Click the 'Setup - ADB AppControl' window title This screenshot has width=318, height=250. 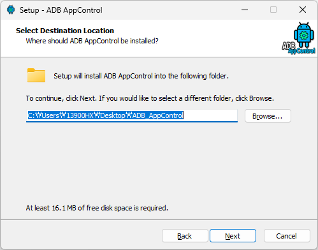point(61,10)
